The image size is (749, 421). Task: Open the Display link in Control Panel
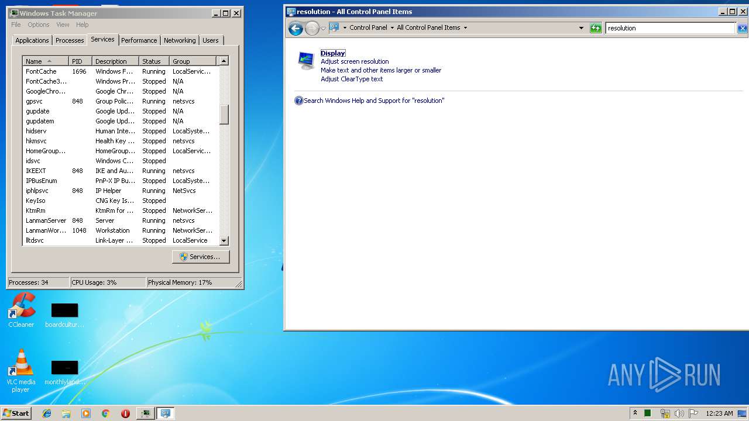(333, 53)
